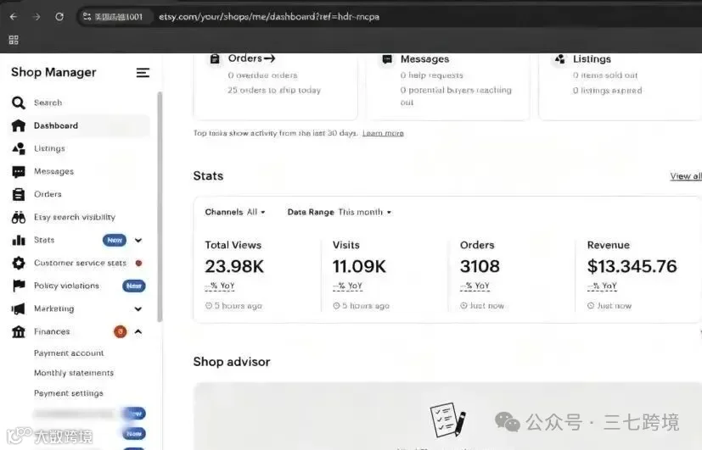This screenshot has height=450, width=702.
Task: Open Search in the sidebar menu
Action: [48, 103]
